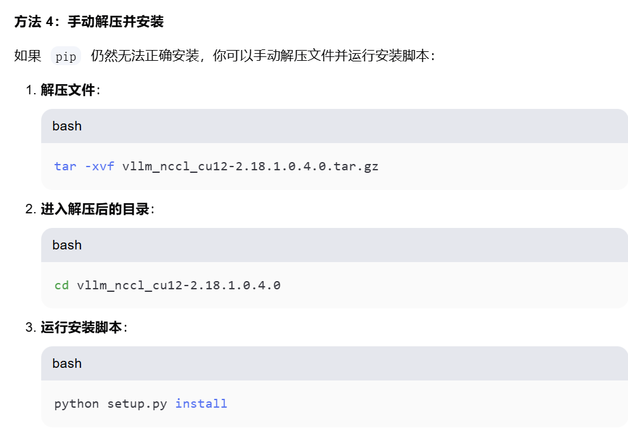Click the blue "install" keyword
Screen dimensions: 628x440
pos(201,404)
